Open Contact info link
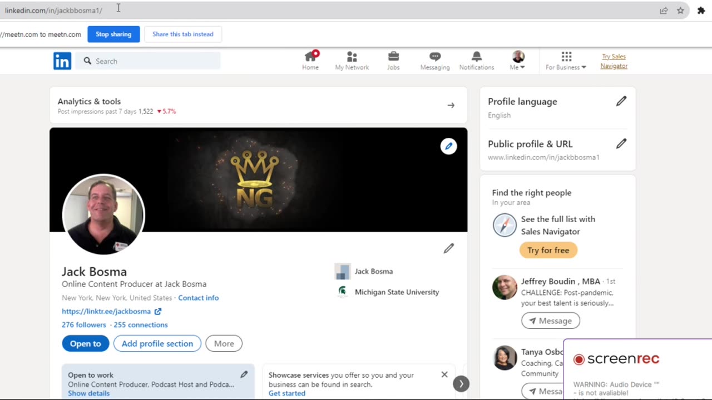712x400 pixels. click(199, 298)
